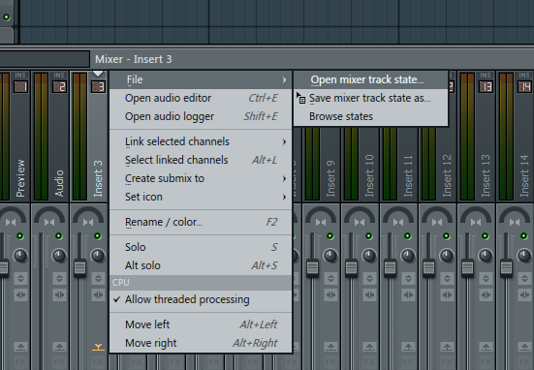Invert phase on the Insert 10 track
The width and height of the screenshot is (534, 370).
point(369,279)
